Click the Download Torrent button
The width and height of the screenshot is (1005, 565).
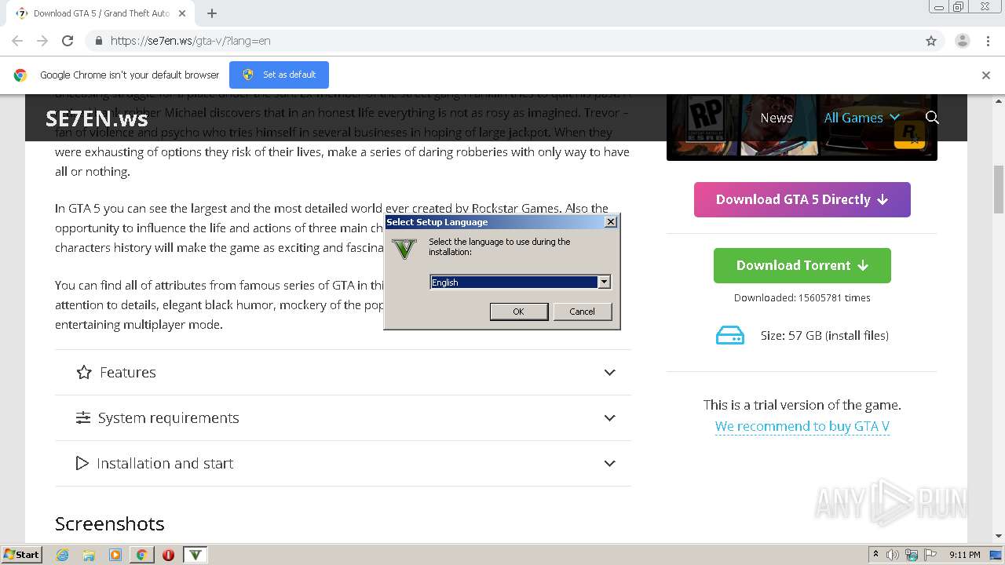802,265
